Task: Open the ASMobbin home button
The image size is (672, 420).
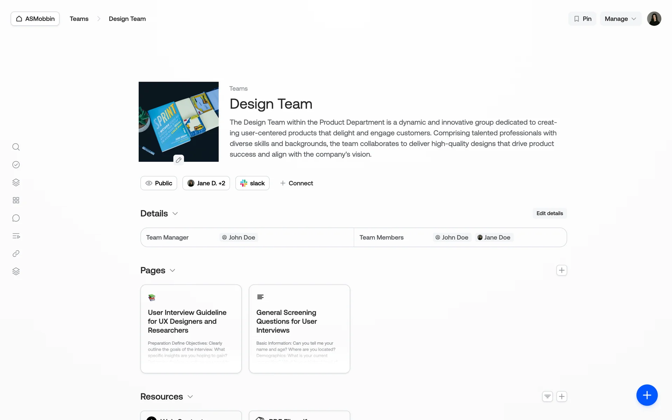Action: 35,19
